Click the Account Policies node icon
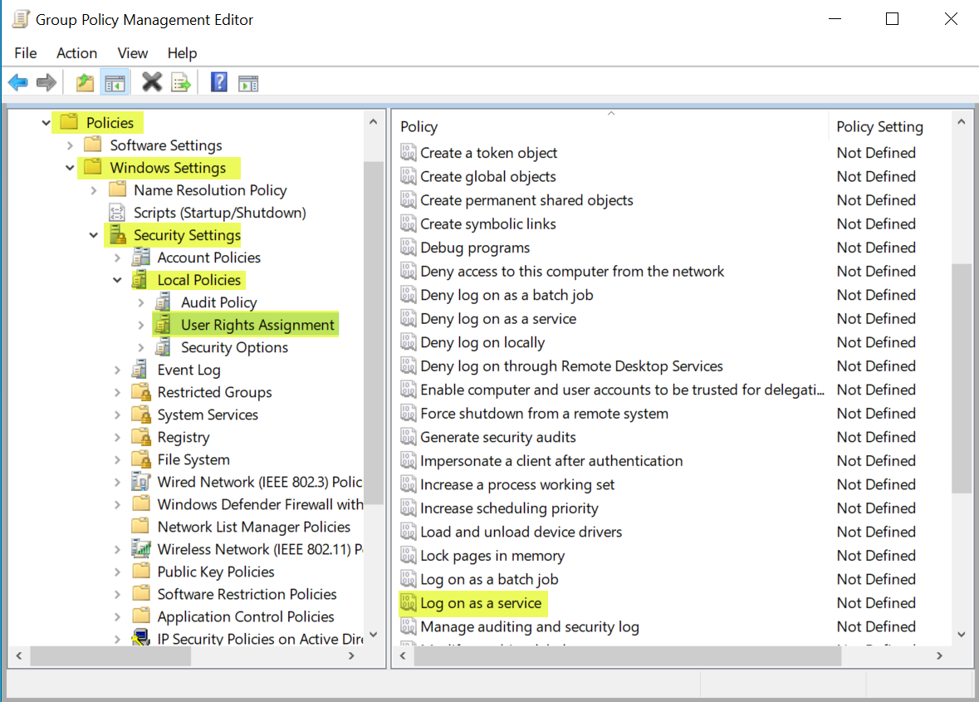The image size is (979, 702). [x=141, y=258]
